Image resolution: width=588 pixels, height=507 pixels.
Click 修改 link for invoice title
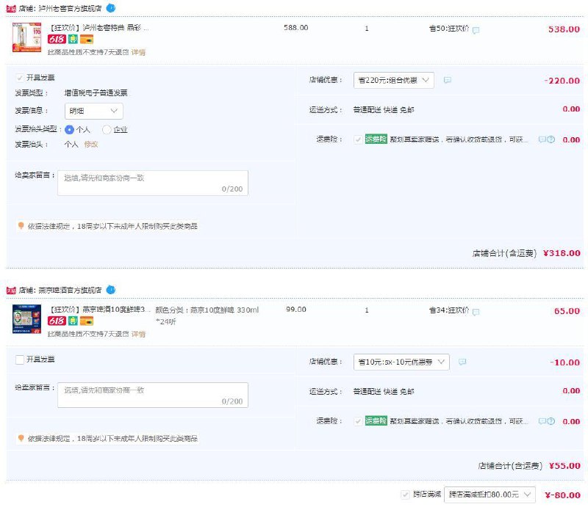pyautogui.click(x=91, y=144)
